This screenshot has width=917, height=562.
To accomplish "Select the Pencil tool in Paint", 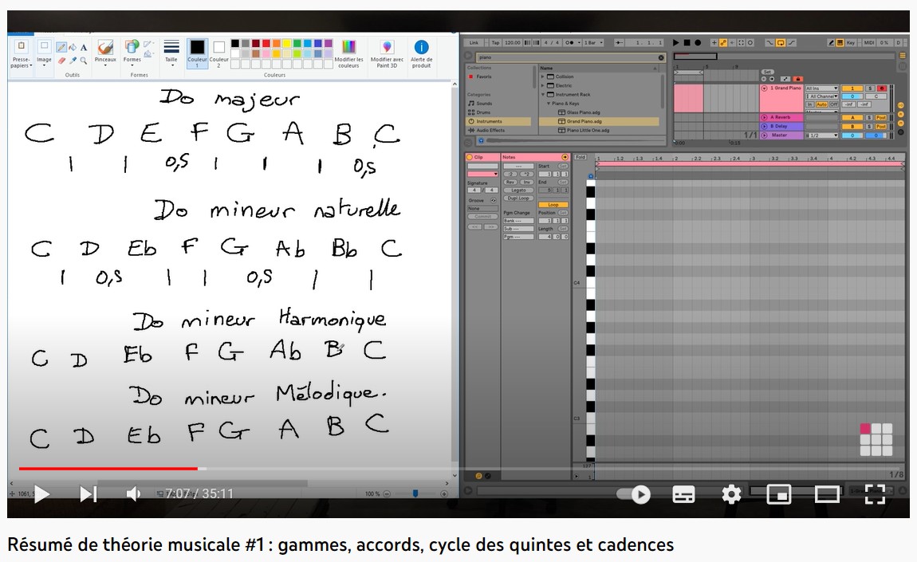I will (x=61, y=47).
